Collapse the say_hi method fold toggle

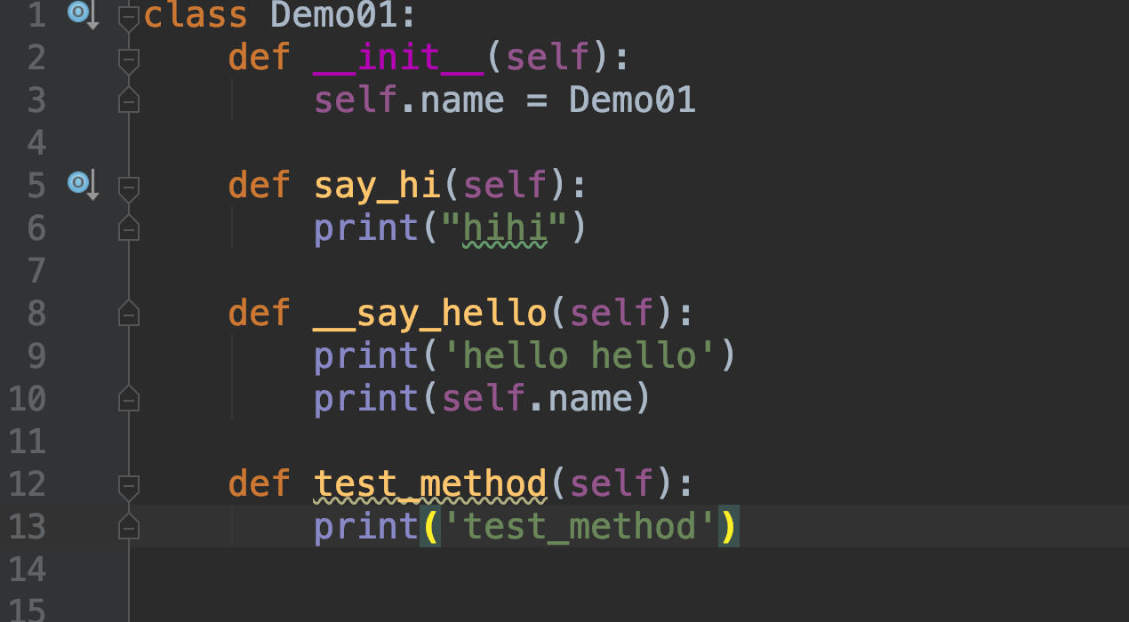coord(129,188)
